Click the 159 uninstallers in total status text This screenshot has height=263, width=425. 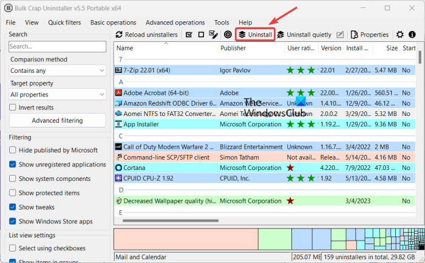click(x=369, y=257)
